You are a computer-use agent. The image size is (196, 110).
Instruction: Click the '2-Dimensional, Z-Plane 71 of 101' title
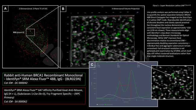(33, 9)
